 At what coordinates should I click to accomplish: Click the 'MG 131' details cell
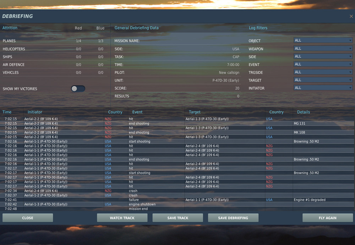click(299, 123)
